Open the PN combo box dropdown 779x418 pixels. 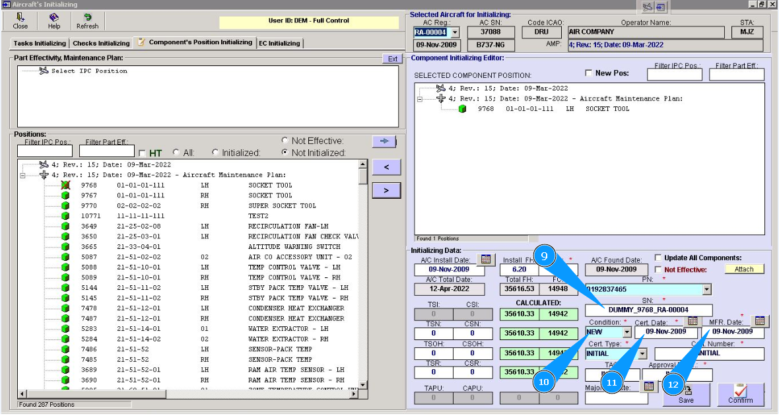(707, 290)
